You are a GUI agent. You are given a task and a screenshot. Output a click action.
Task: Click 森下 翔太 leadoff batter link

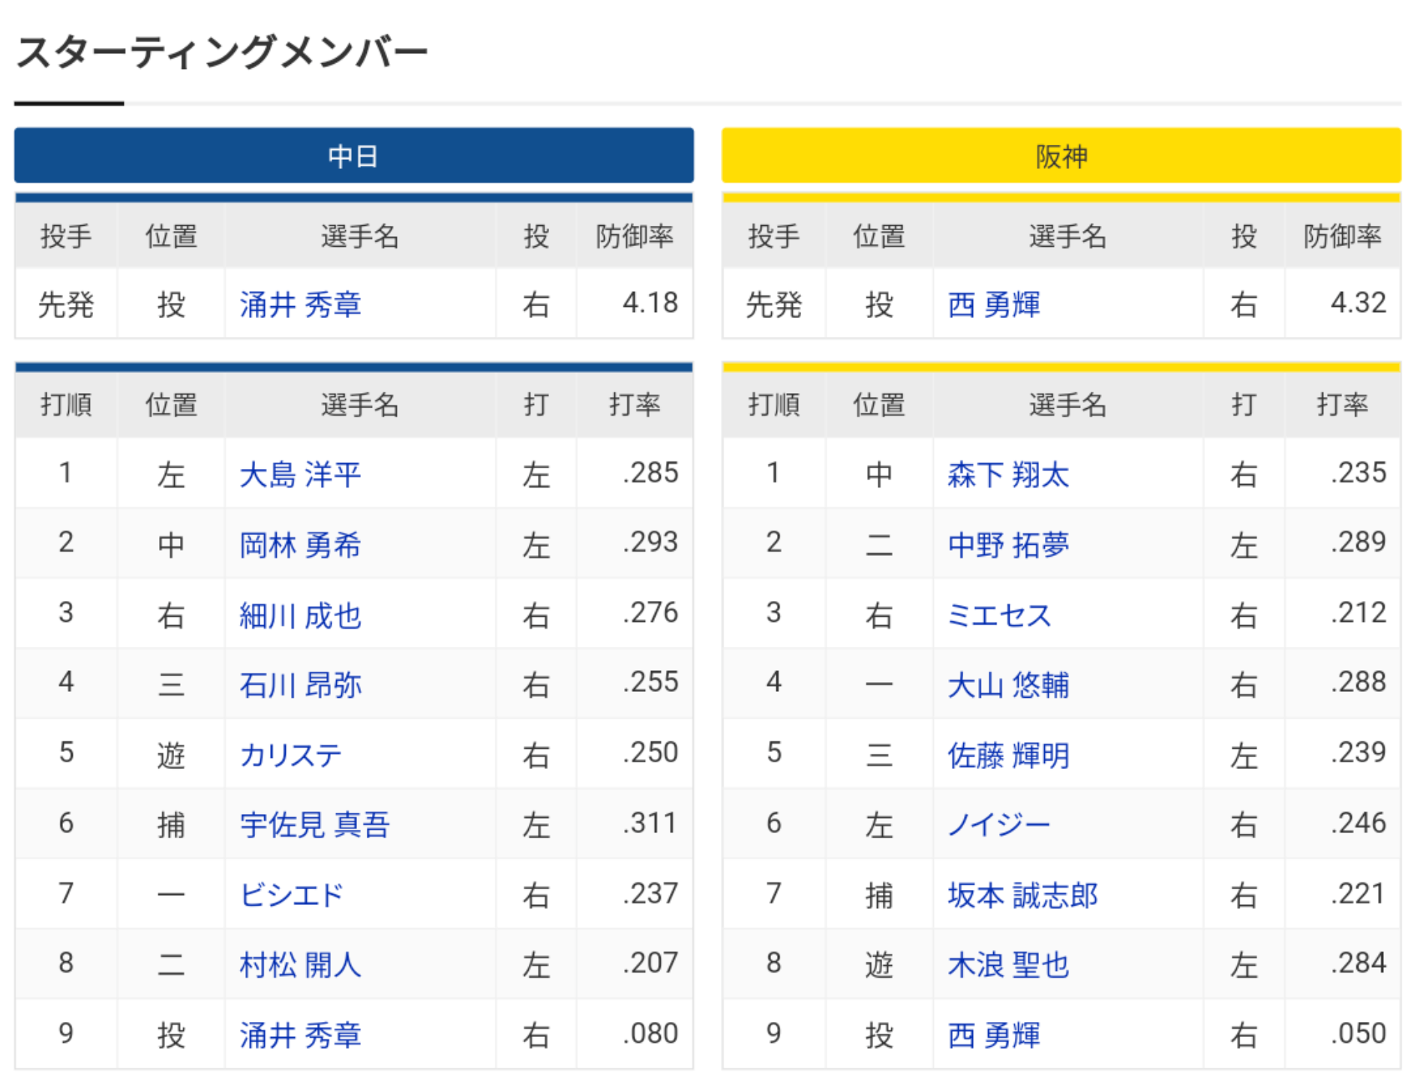1007,474
